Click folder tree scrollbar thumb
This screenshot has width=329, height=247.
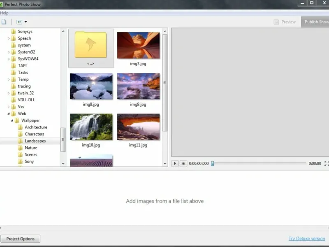pos(63,140)
